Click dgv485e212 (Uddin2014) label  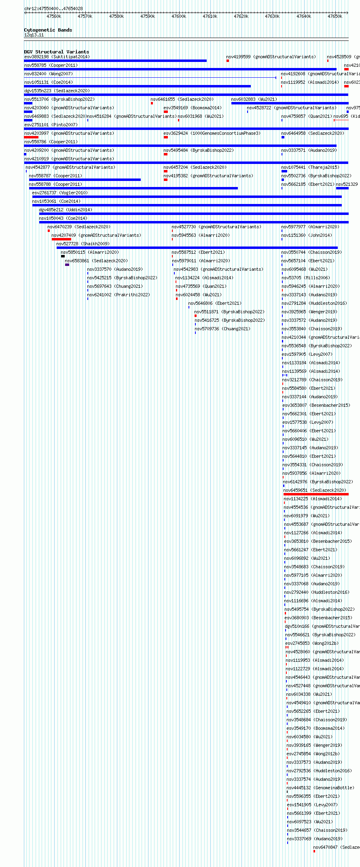(x=66, y=210)
